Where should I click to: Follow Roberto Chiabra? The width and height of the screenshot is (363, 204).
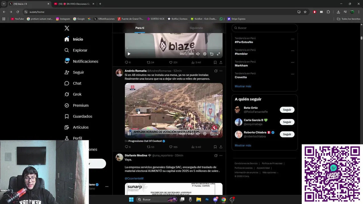click(x=287, y=134)
